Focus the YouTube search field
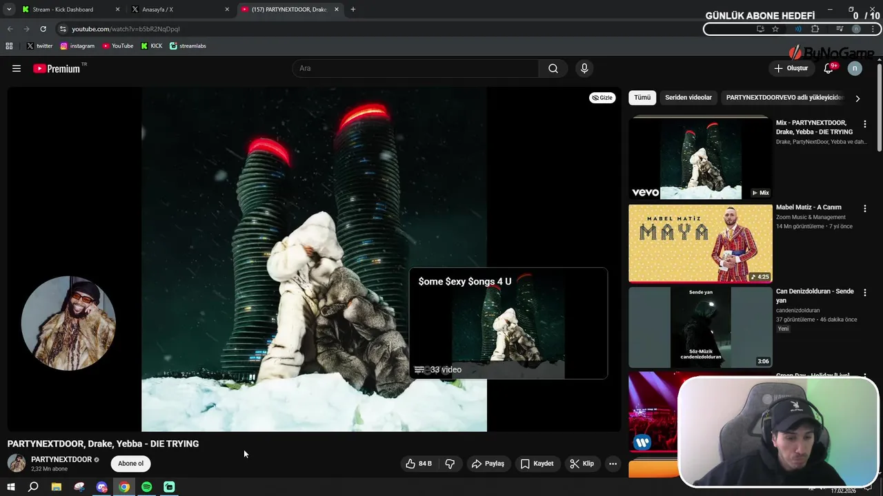 [415, 68]
